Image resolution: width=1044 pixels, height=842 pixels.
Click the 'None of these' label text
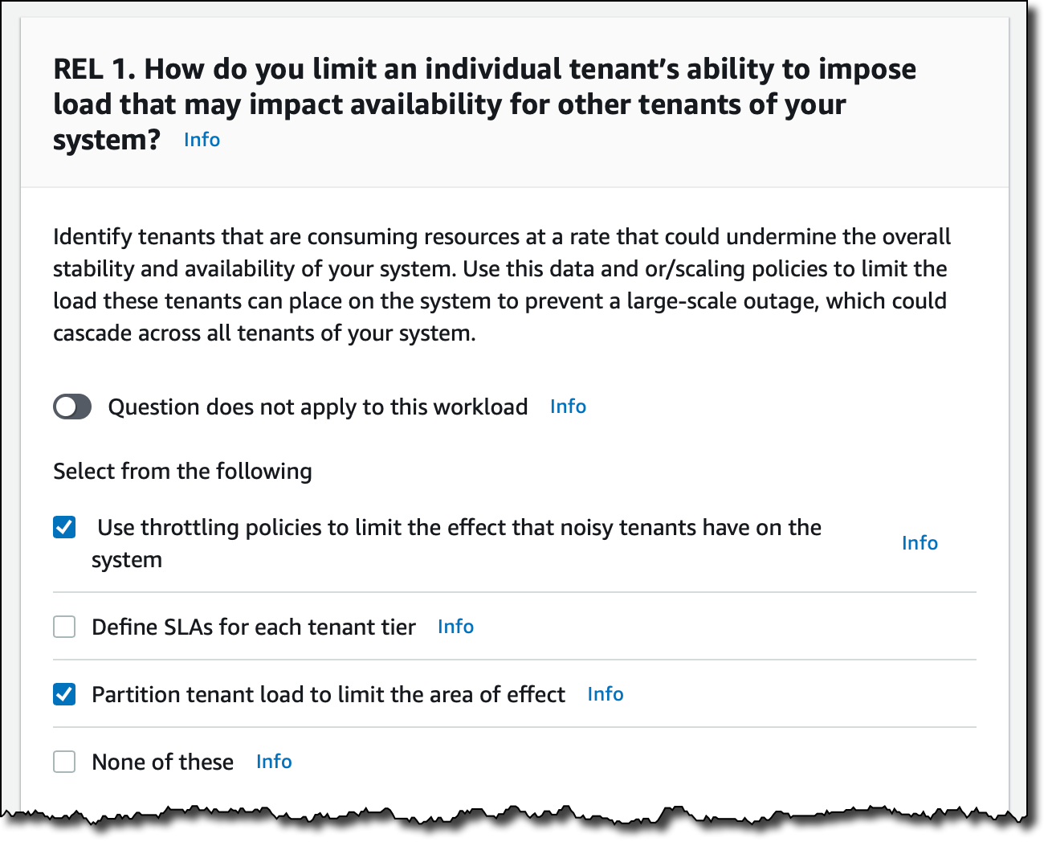click(x=163, y=762)
